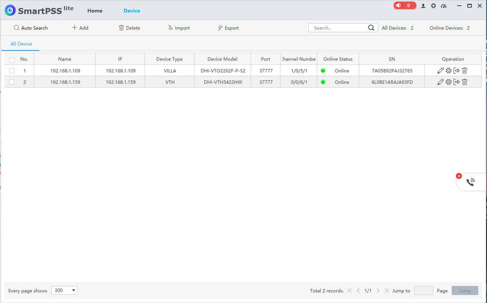Click Delete in the toolbar
Screen dimensions: 487x303
point(129,28)
